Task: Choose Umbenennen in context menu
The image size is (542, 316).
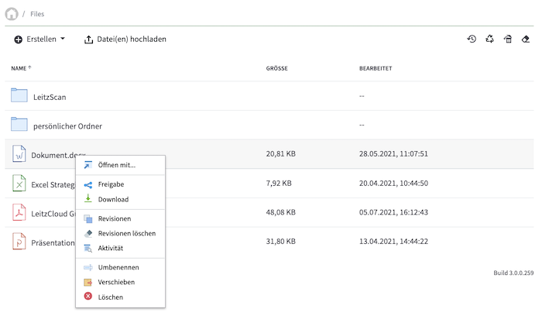Action: coord(120,268)
